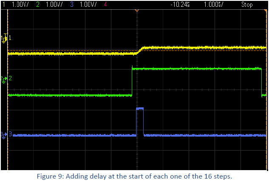Click the green waveform's falling edge at right
Screen dimensions: 269x182
coord(261,82)
